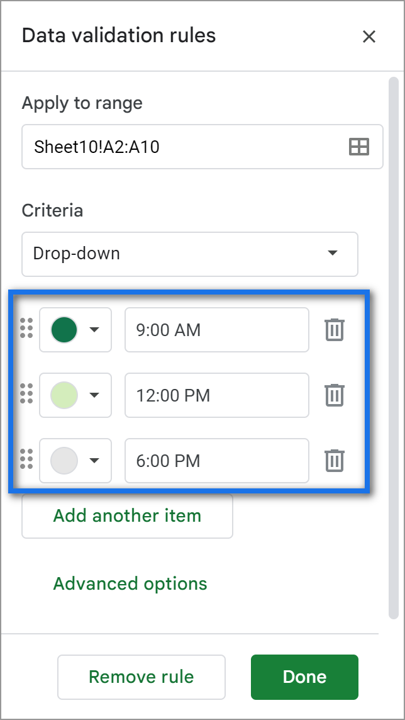Open Advanced options

(130, 583)
